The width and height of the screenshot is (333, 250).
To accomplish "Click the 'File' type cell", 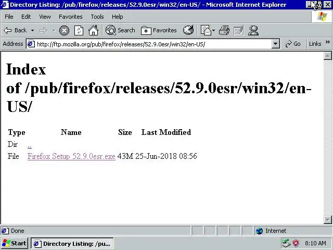I will click(x=13, y=156).
